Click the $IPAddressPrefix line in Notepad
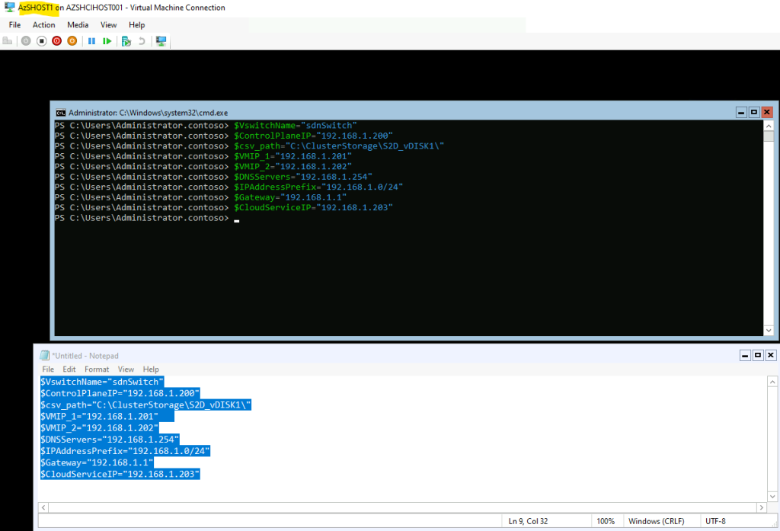The image size is (780, 531). 126,451
